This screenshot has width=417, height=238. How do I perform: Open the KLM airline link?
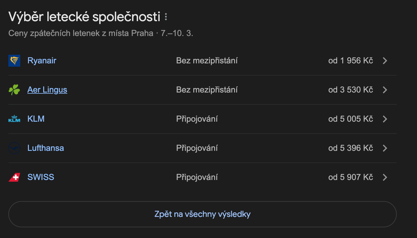click(36, 119)
